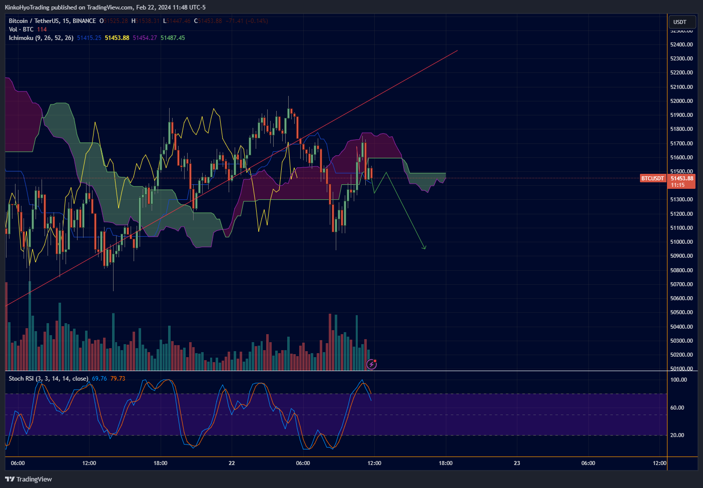The width and height of the screenshot is (703, 488).
Task: Click the 52400.00 price axis label
Action: (681, 44)
